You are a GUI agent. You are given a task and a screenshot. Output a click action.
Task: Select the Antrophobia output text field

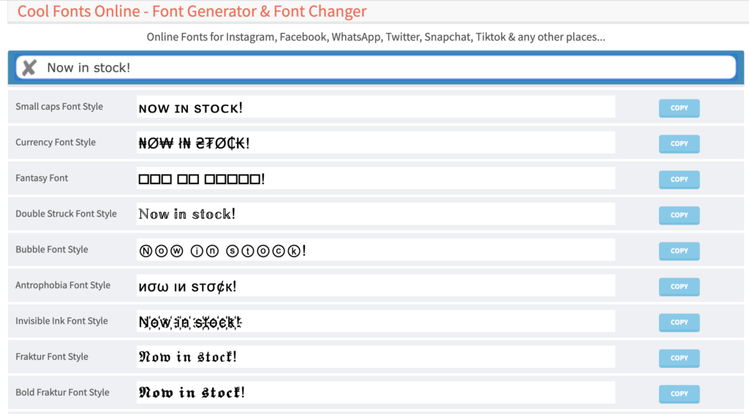click(375, 286)
